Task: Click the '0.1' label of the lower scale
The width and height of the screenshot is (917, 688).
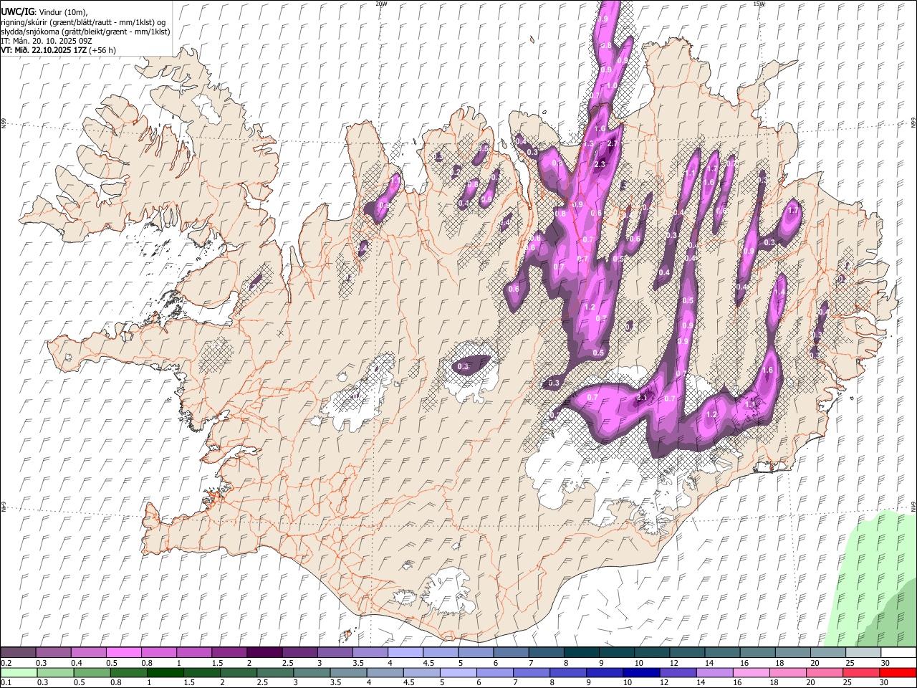Action: 6,682
